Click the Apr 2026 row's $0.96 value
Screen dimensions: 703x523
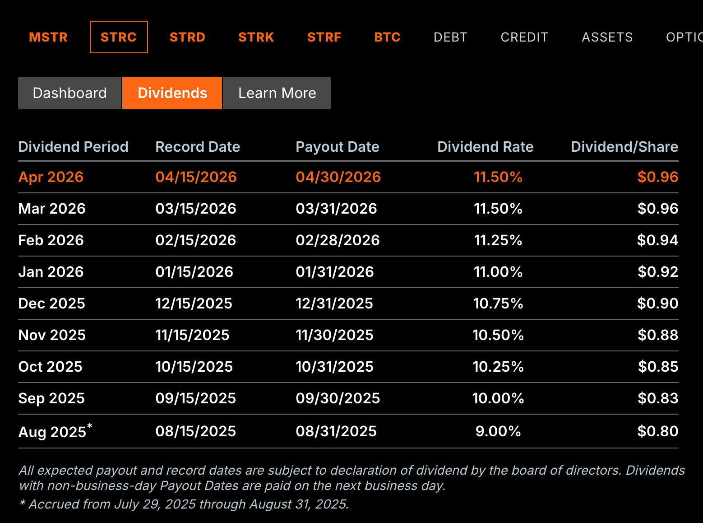(658, 177)
